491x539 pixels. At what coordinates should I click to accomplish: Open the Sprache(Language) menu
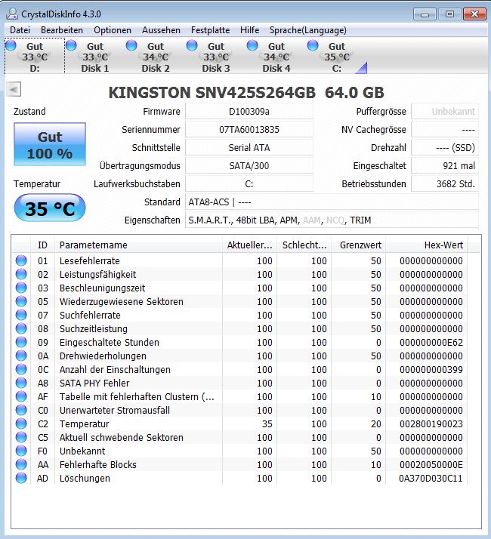pyautogui.click(x=308, y=30)
